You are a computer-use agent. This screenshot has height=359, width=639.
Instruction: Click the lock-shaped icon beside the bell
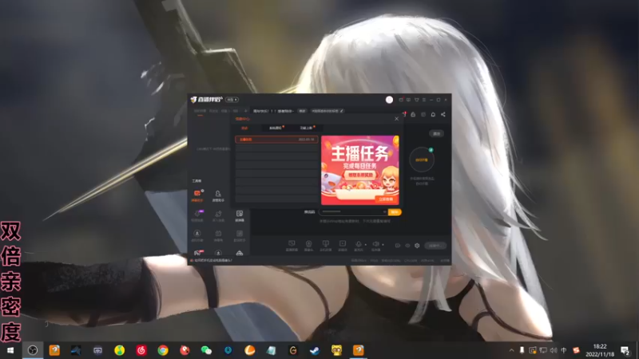pyautogui.click(x=413, y=115)
